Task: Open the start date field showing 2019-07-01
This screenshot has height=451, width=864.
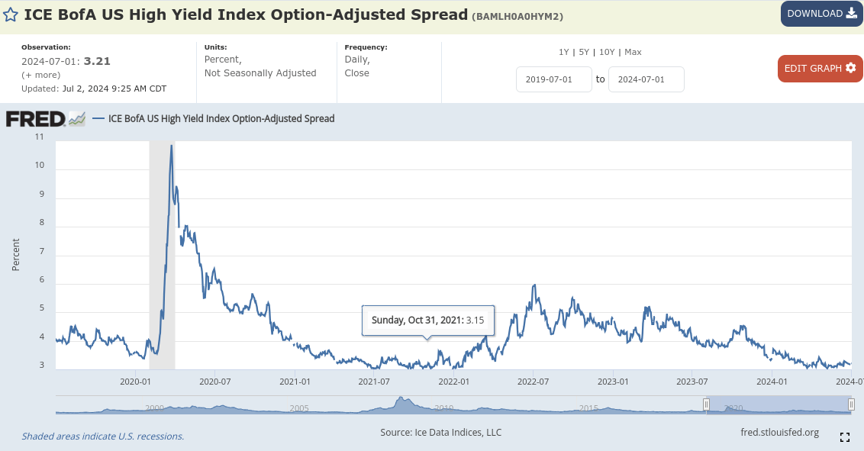Action: [554, 79]
